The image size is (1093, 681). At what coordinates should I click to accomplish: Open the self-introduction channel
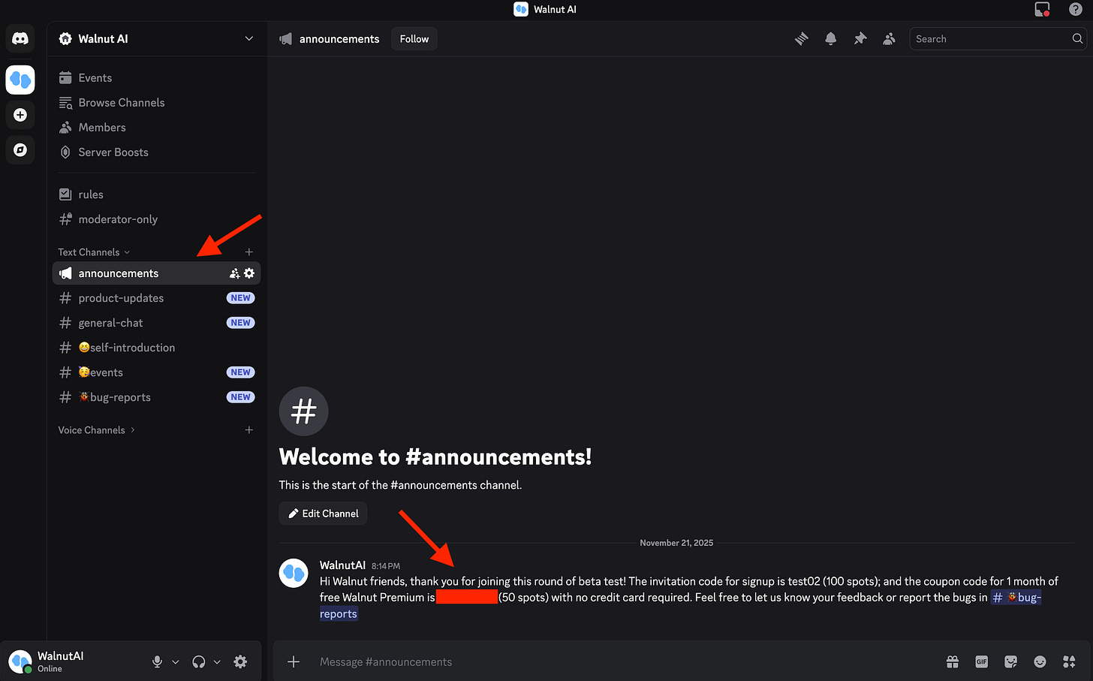click(156, 348)
